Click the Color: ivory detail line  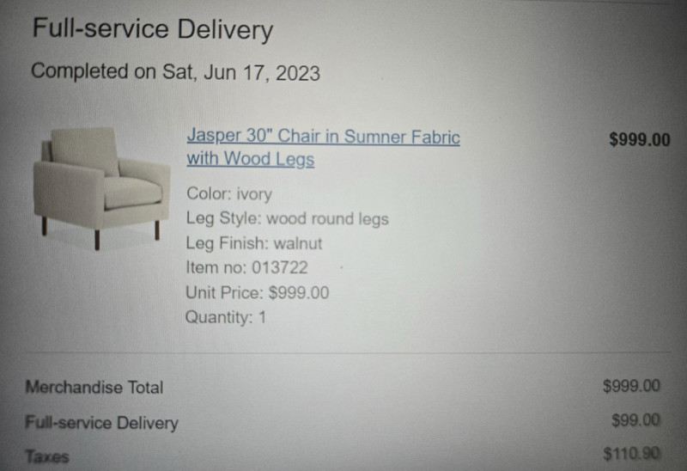pos(228,193)
